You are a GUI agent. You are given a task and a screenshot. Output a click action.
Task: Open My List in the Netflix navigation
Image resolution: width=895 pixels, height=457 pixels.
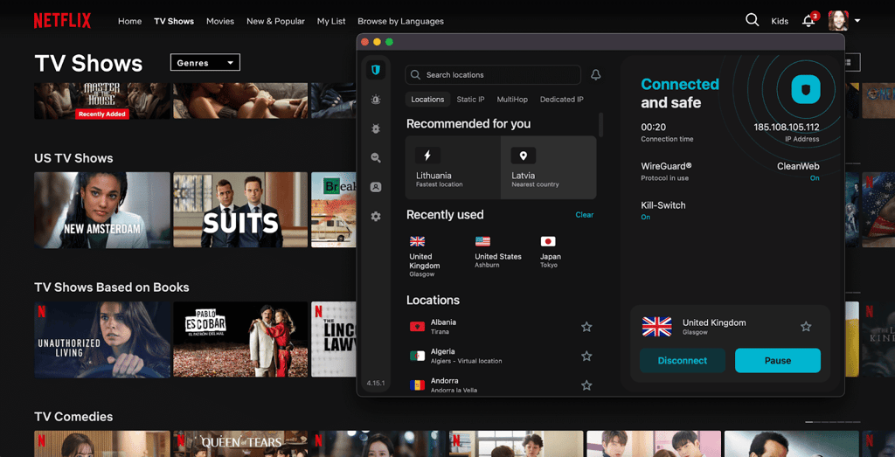click(x=331, y=21)
